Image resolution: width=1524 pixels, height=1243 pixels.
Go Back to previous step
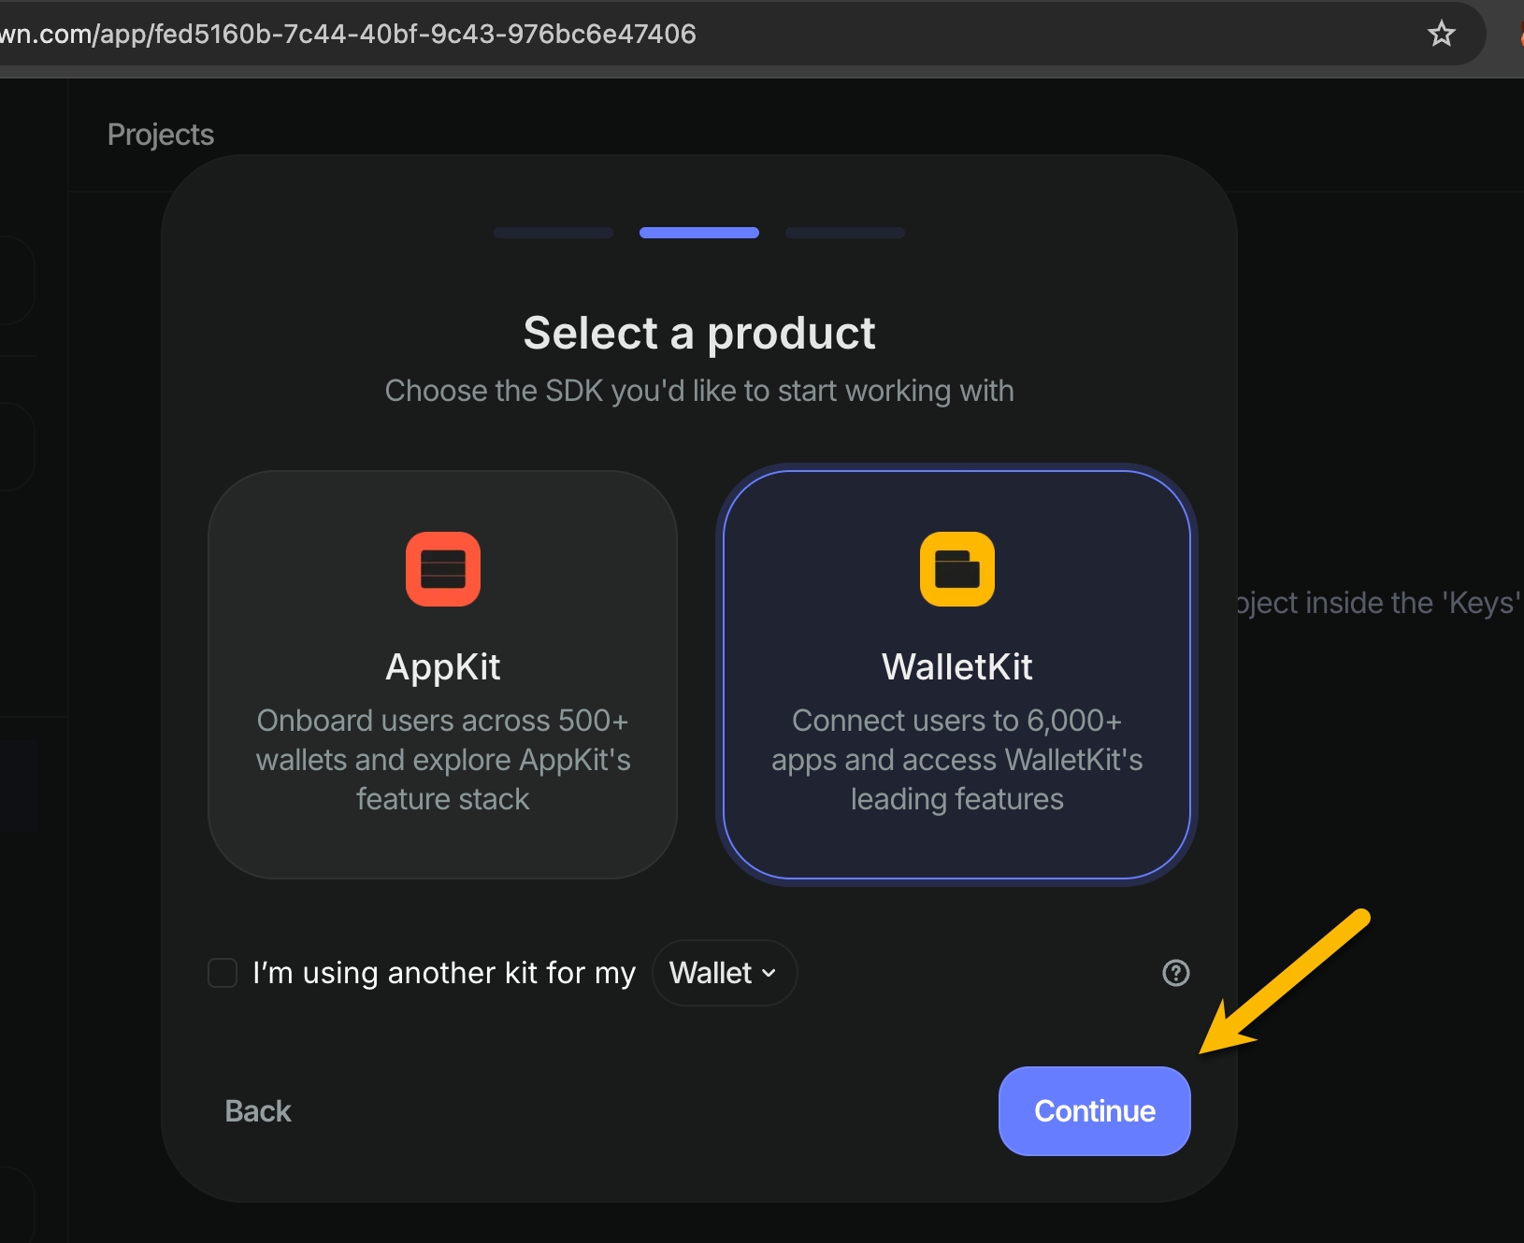click(x=258, y=1110)
